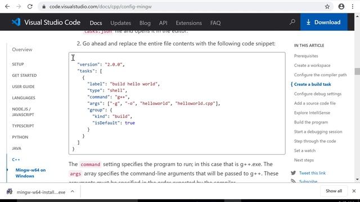Jump to Configure debug settings

(x=317, y=94)
